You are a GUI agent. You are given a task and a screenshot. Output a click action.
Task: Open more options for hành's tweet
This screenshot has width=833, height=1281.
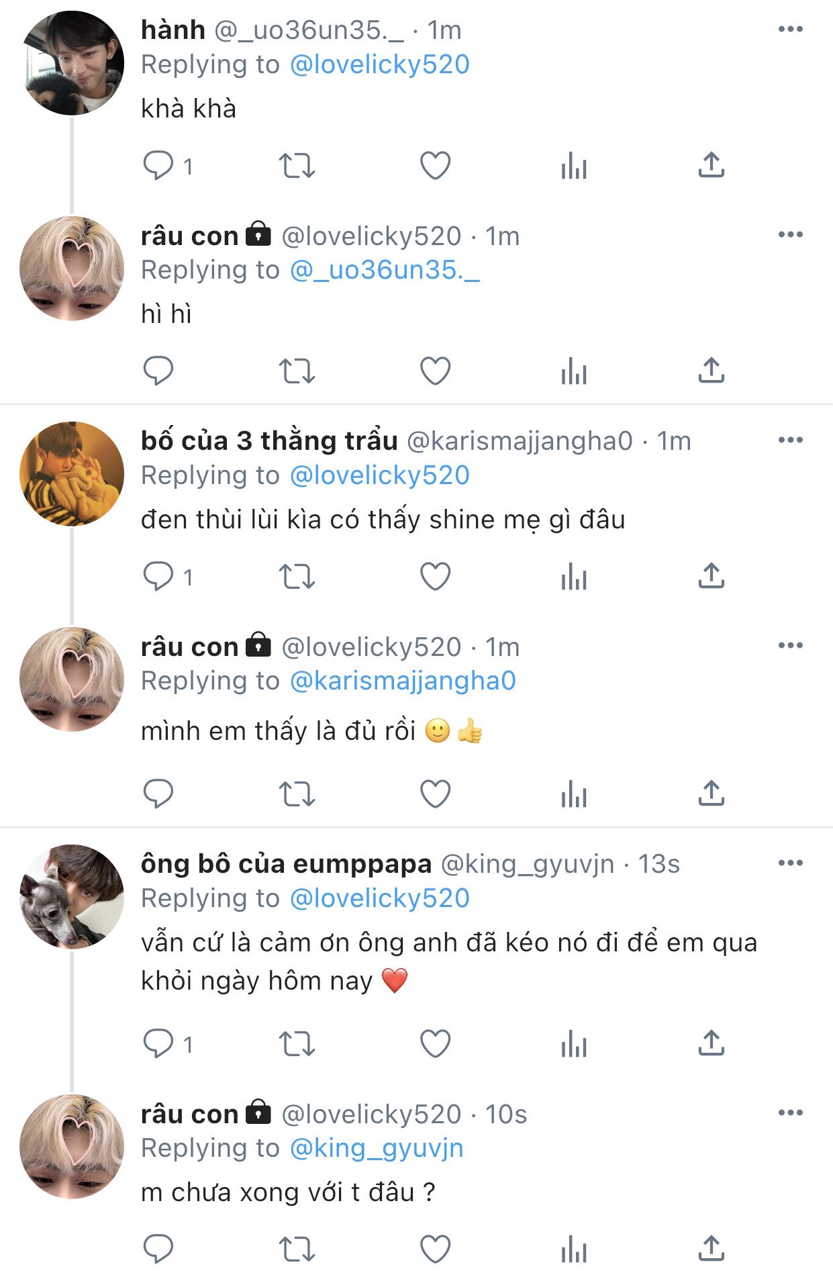(x=790, y=29)
